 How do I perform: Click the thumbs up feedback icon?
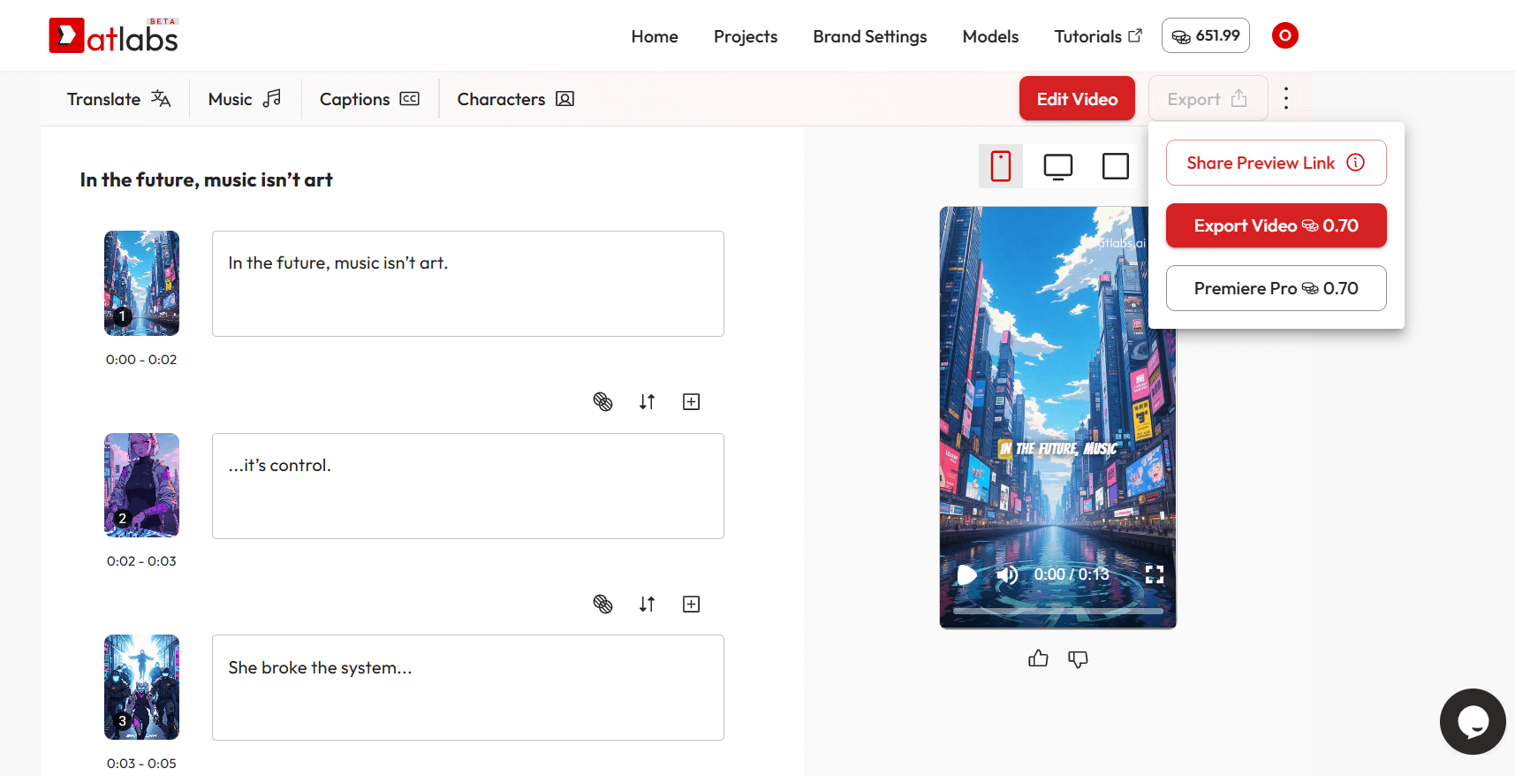1038,658
